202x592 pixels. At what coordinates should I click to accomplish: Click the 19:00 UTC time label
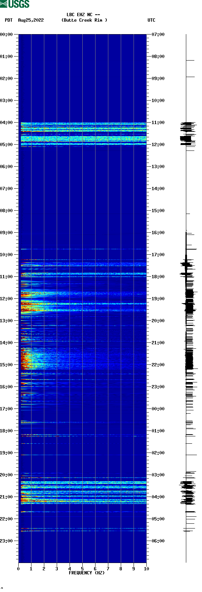pyautogui.click(x=158, y=299)
